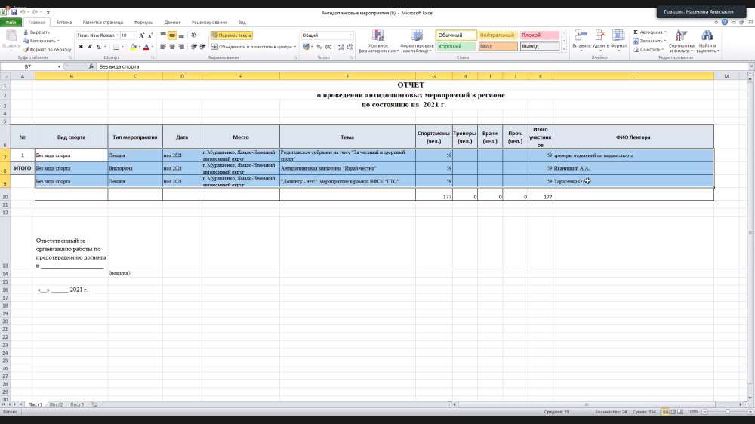Open the cell Format (Формат) menu
The image size is (755, 424).
(619, 41)
